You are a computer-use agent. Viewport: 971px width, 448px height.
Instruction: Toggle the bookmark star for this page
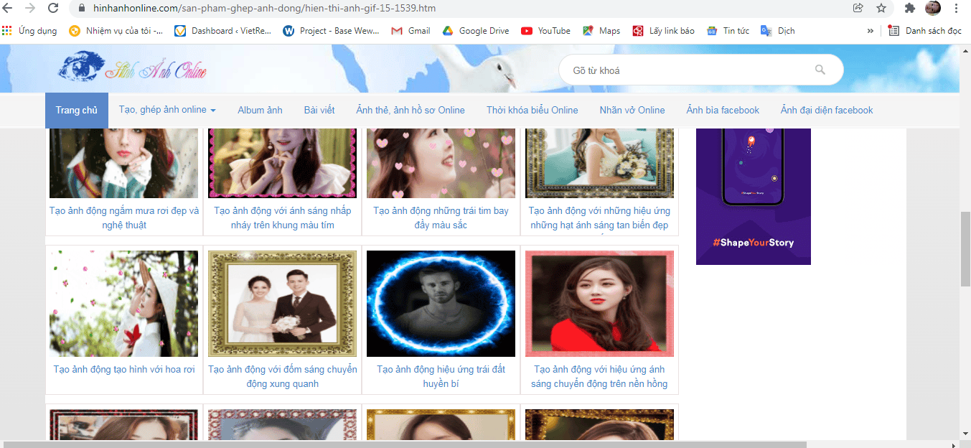881,9
